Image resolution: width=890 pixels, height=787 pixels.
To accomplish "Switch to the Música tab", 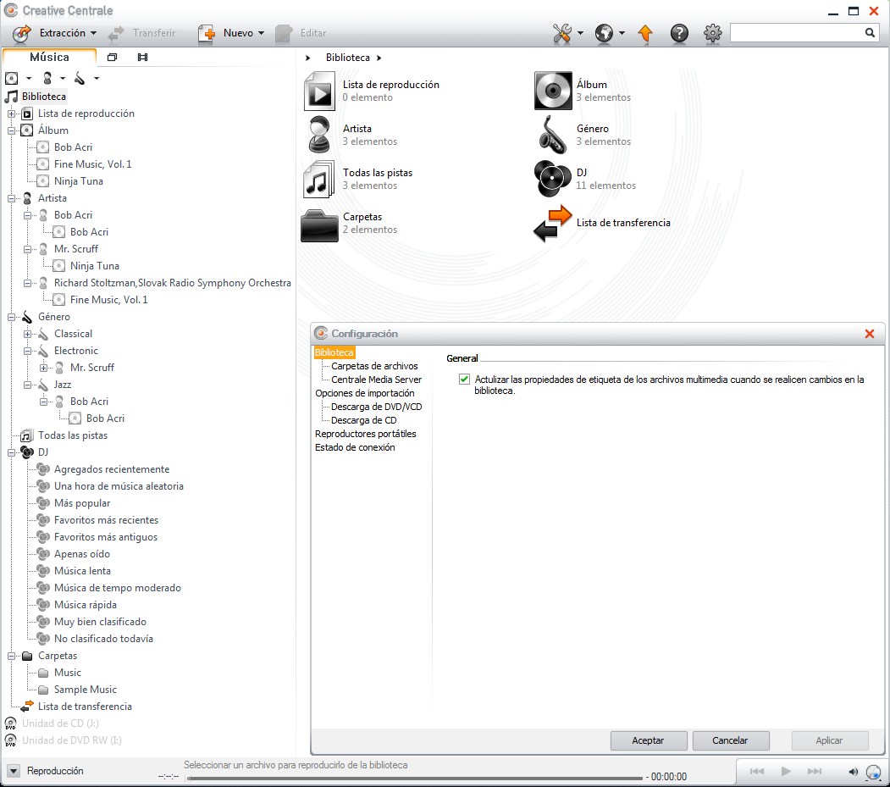I will pyautogui.click(x=49, y=57).
